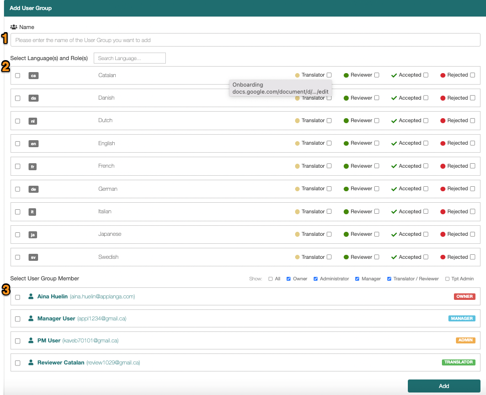This screenshot has height=395, width=486.
Task: Uncheck the Administrator show filter
Action: pos(316,279)
